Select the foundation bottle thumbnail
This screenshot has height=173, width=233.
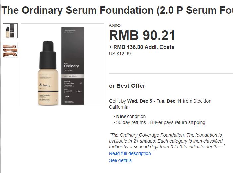point(10,30)
